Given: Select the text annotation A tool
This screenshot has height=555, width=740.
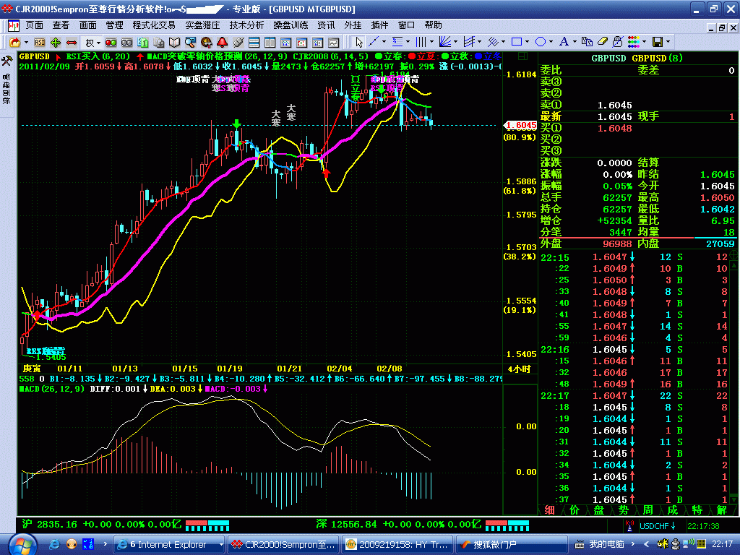Looking at the screenshot, I should click(x=564, y=42).
